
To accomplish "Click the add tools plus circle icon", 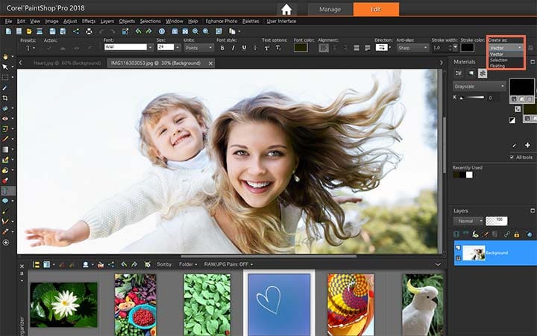I will pyautogui.click(x=5, y=243).
